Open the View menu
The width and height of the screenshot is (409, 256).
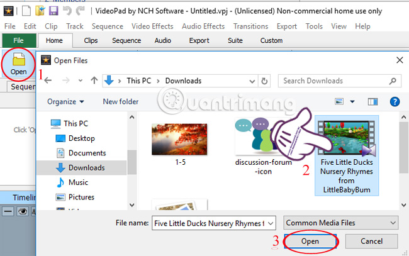(x=339, y=26)
